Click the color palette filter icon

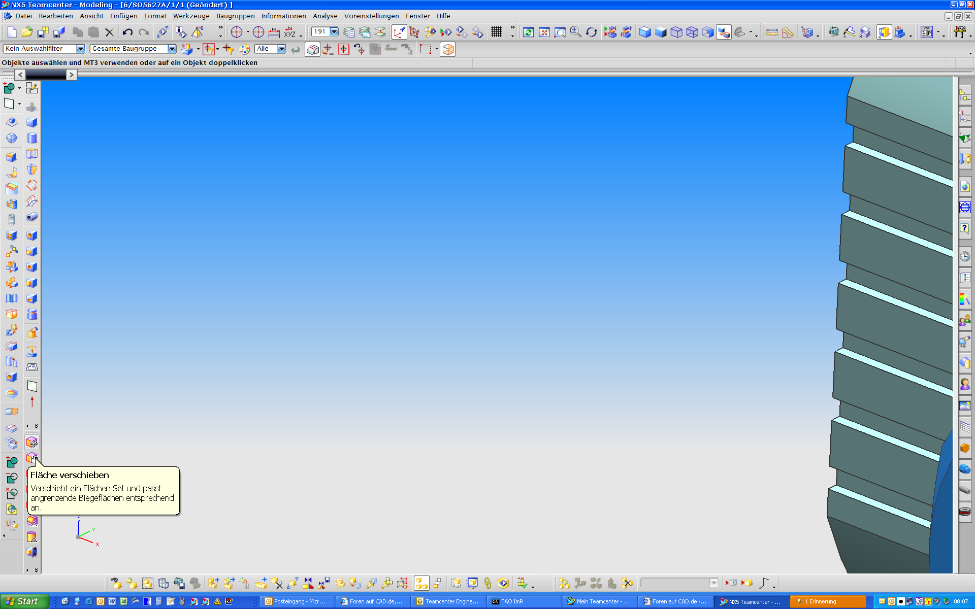(245, 49)
